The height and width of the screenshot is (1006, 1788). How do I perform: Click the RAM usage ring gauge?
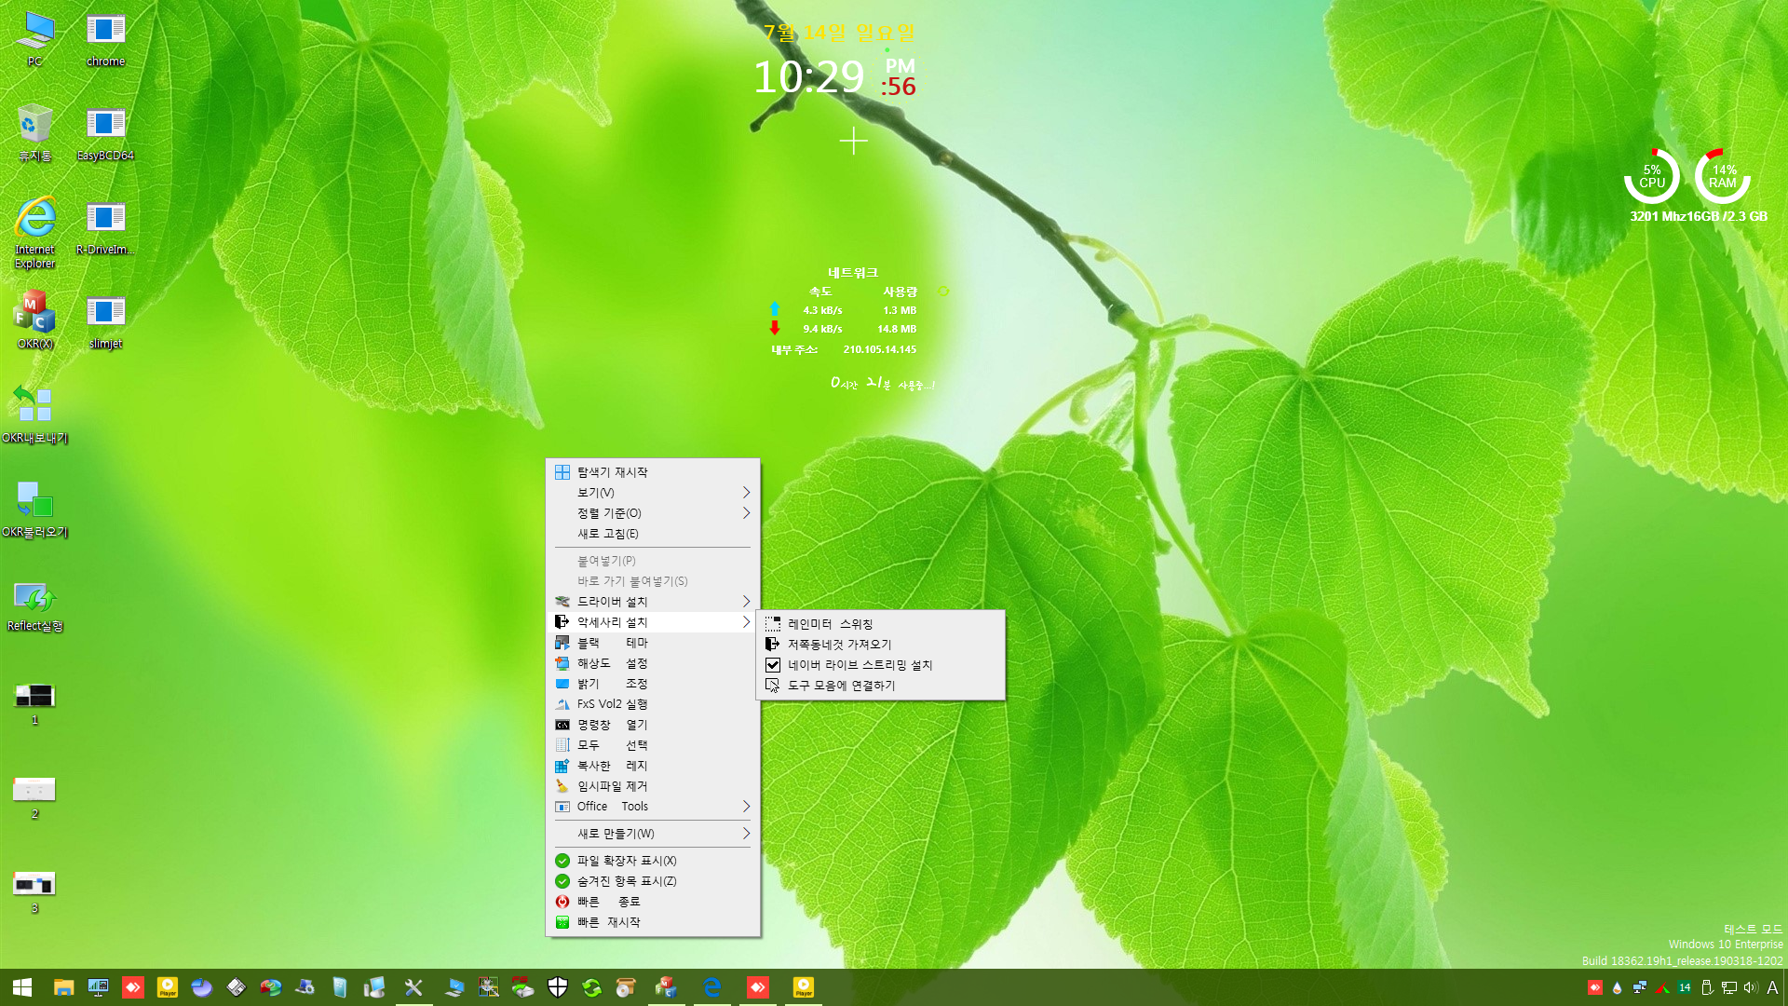1722,176
